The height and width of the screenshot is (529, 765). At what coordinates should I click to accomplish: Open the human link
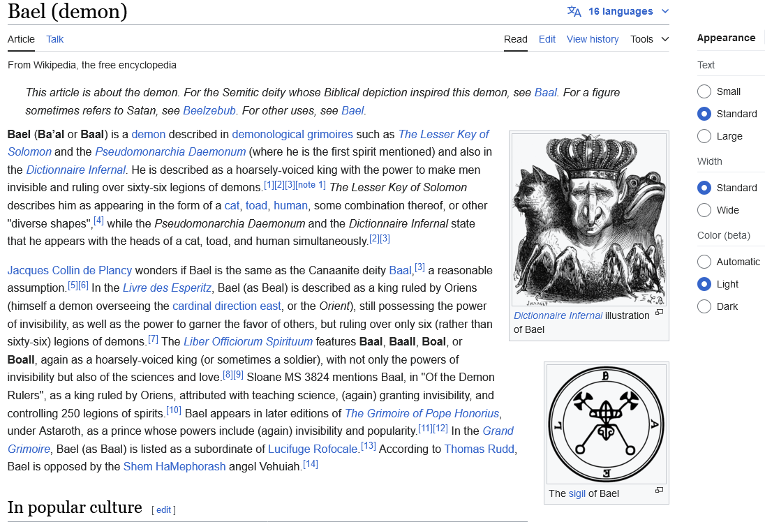(290, 205)
